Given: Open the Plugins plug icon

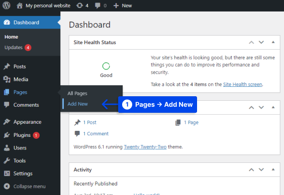Looking at the screenshot, I should point(7,135).
